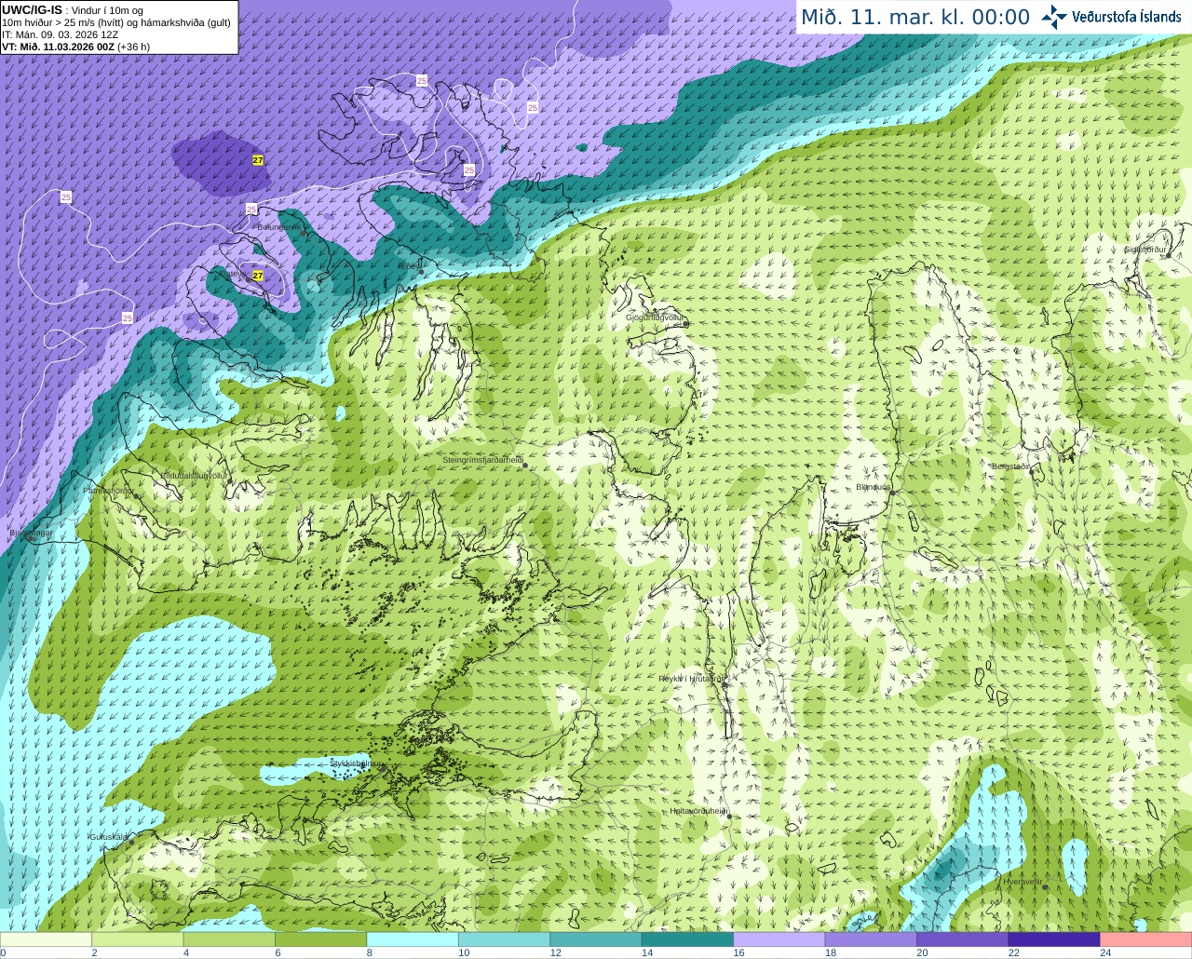
Task: Click the 6–8 m/s darker green legend swatch
Action: coord(320,939)
